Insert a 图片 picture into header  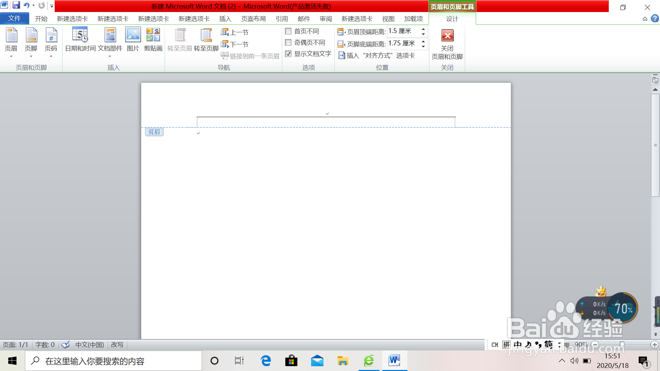pyautogui.click(x=133, y=40)
